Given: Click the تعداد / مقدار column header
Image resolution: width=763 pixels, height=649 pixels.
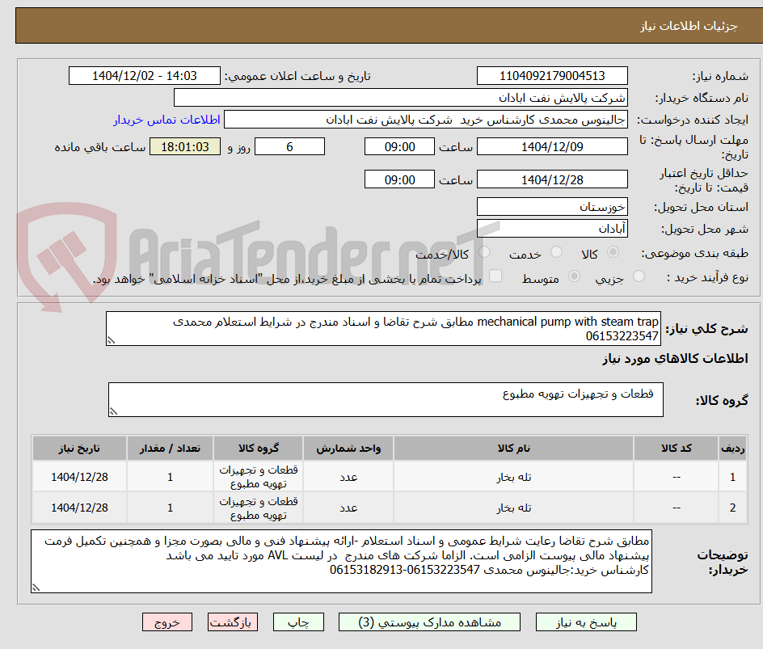Looking at the screenshot, I should click(x=171, y=448).
